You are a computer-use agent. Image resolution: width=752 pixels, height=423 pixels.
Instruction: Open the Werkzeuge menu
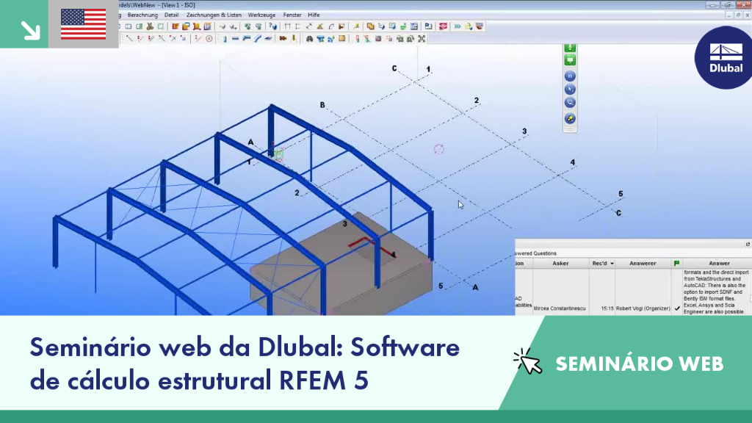click(261, 15)
